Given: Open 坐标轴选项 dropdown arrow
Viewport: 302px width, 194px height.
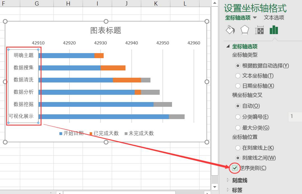Looking at the screenshot, I should [x=255, y=18].
